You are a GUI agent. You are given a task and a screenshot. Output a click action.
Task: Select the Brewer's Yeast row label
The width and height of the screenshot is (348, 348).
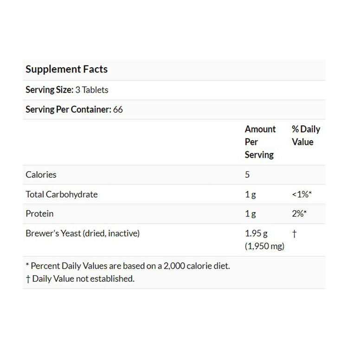83,233
